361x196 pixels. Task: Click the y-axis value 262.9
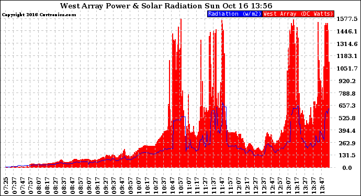[348, 143]
